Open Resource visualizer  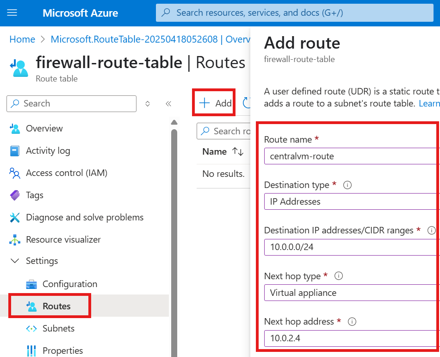pos(63,239)
